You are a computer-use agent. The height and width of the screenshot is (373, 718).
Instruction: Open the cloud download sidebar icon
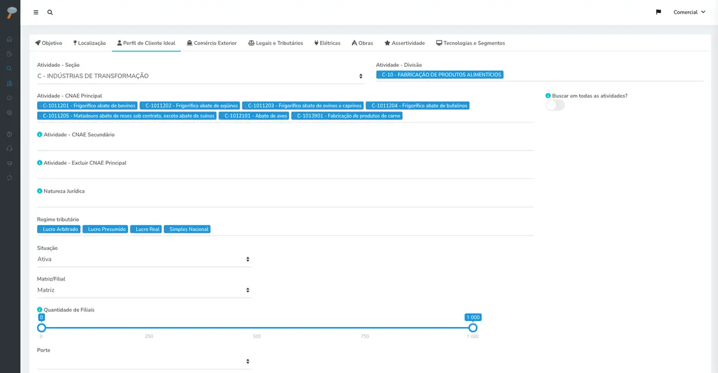point(10,97)
